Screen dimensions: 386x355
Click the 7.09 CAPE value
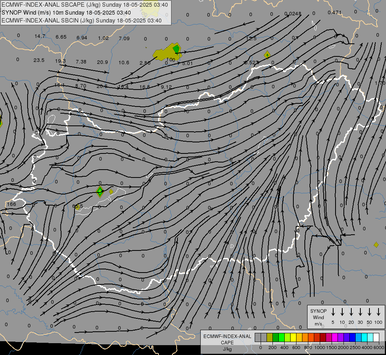coord(124,38)
